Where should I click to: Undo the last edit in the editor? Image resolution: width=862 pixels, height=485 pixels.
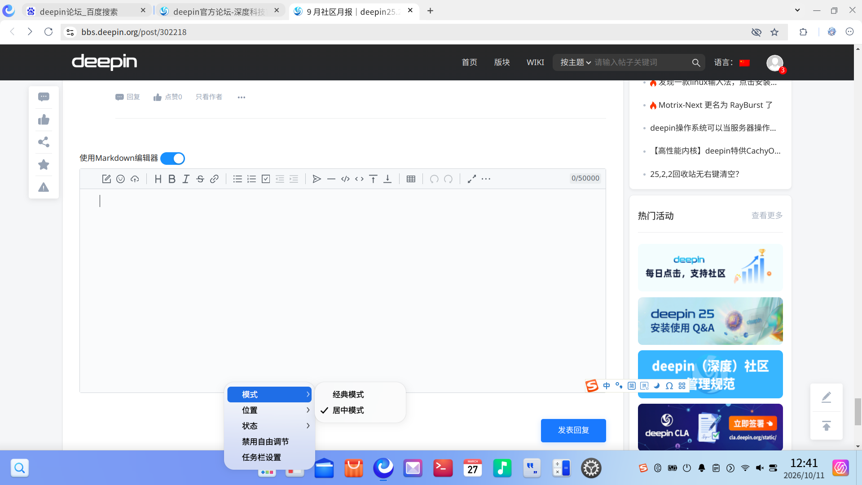[434, 179]
